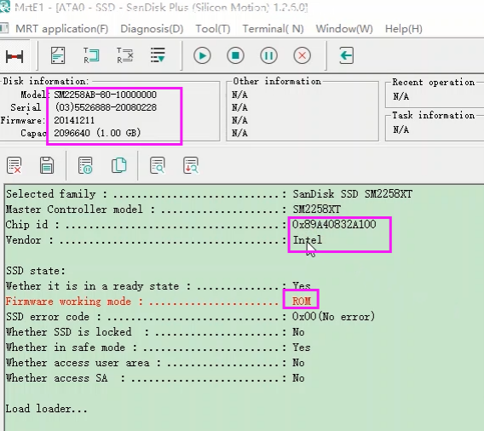Click chip id 0x89A40832A100
The width and height of the screenshot is (484, 431).
pos(334,224)
